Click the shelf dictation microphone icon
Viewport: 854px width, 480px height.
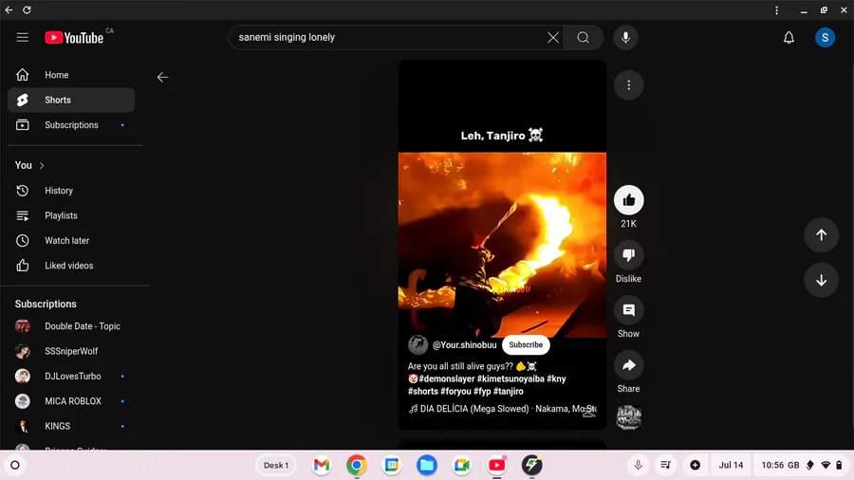(638, 466)
